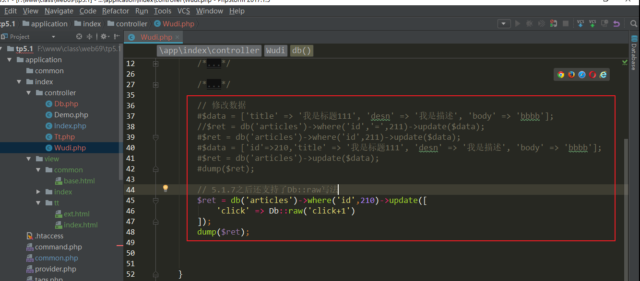
Task: Open the Database tool window
Action: [x=634, y=54]
